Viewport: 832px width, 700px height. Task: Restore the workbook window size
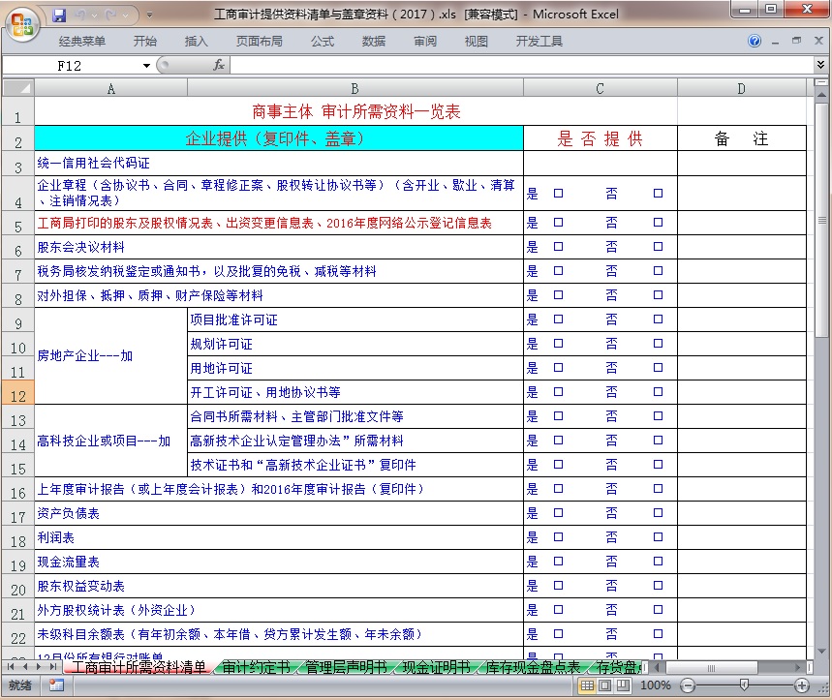(796, 41)
